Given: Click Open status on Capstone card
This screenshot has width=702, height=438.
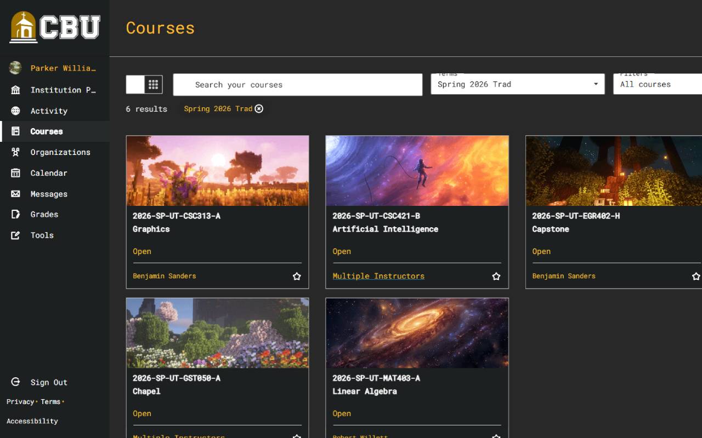Looking at the screenshot, I should [x=541, y=251].
